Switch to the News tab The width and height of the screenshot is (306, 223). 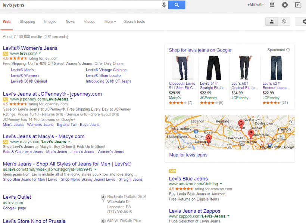point(70,22)
